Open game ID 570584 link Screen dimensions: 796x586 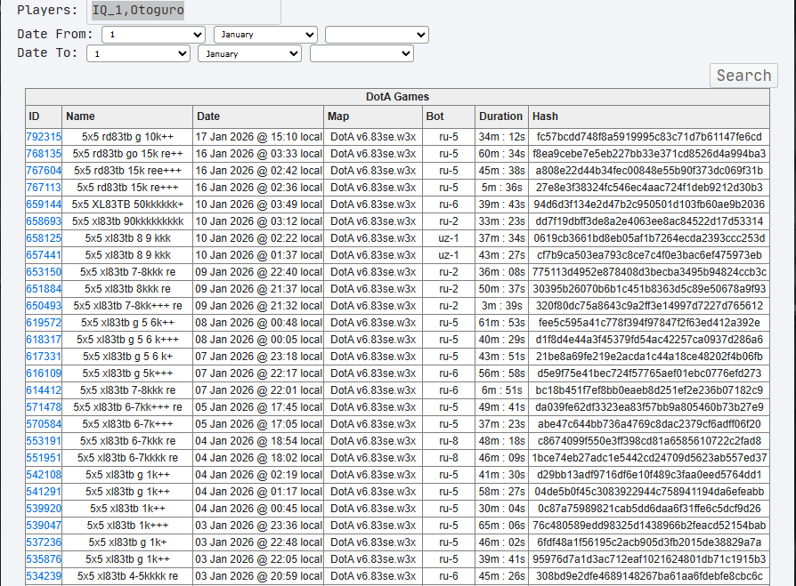pyautogui.click(x=44, y=424)
